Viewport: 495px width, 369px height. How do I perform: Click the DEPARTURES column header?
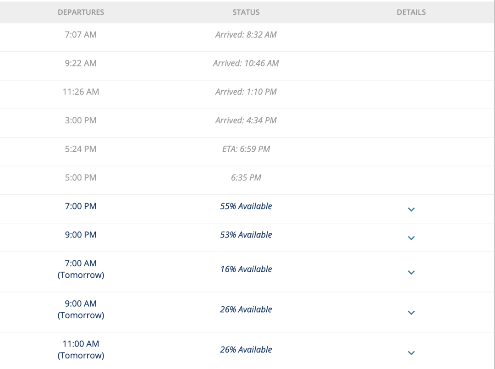click(x=81, y=12)
